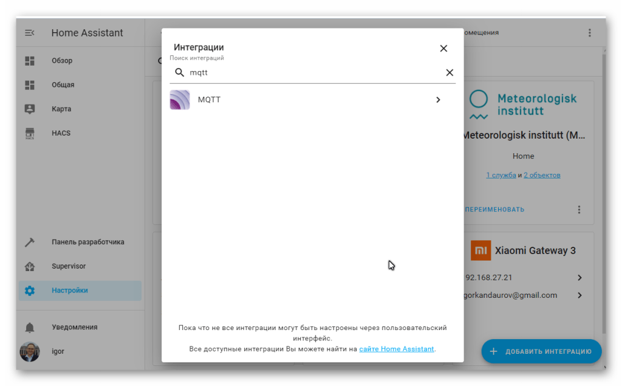
Task: Open the сайте Home Assistant link
Action: coord(397,349)
